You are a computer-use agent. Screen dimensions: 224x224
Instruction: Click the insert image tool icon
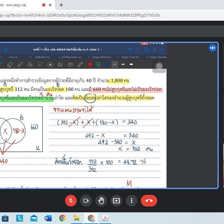click(60, 64)
